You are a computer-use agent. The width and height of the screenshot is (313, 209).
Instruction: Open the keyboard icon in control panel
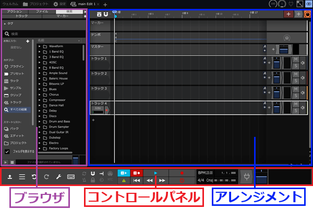pos(71,177)
